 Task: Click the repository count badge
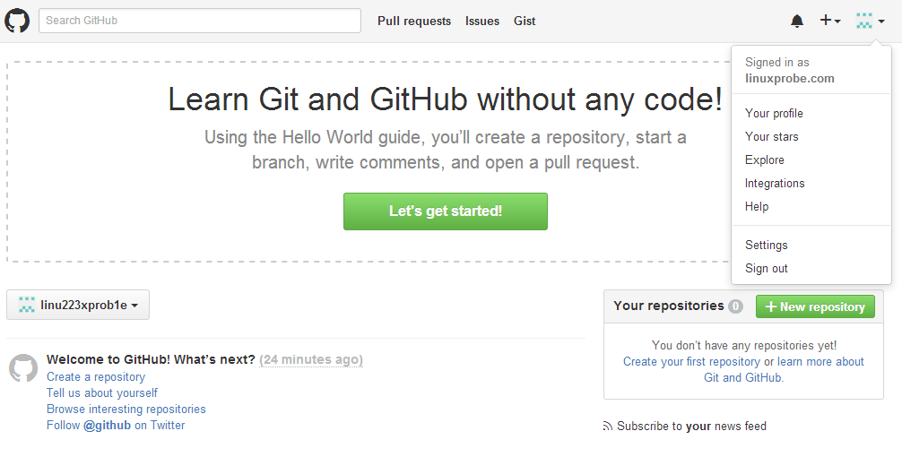point(736,306)
